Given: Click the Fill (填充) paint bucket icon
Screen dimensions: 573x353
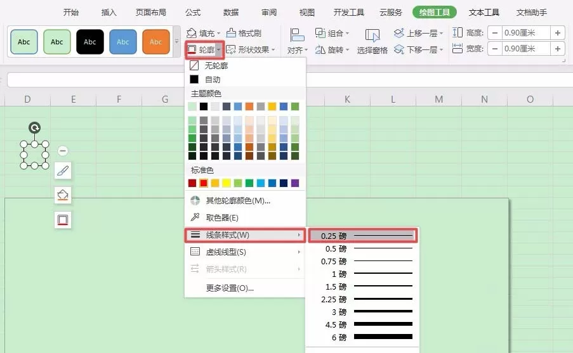Looking at the screenshot, I should 192,33.
